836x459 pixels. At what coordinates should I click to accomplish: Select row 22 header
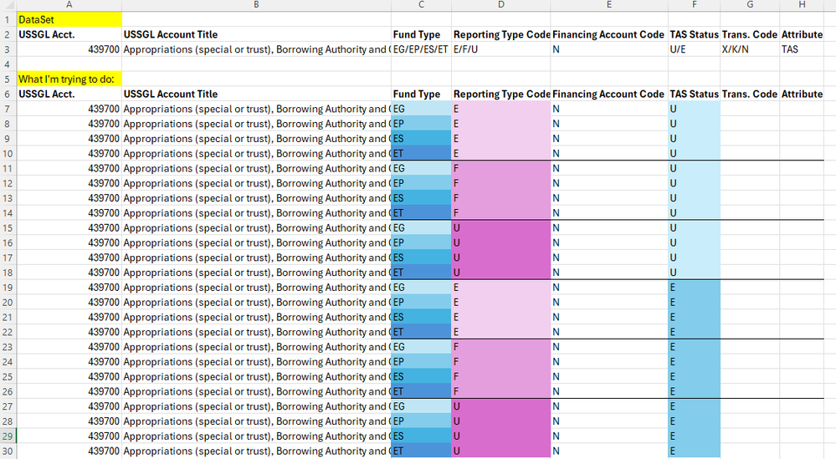tap(8, 332)
